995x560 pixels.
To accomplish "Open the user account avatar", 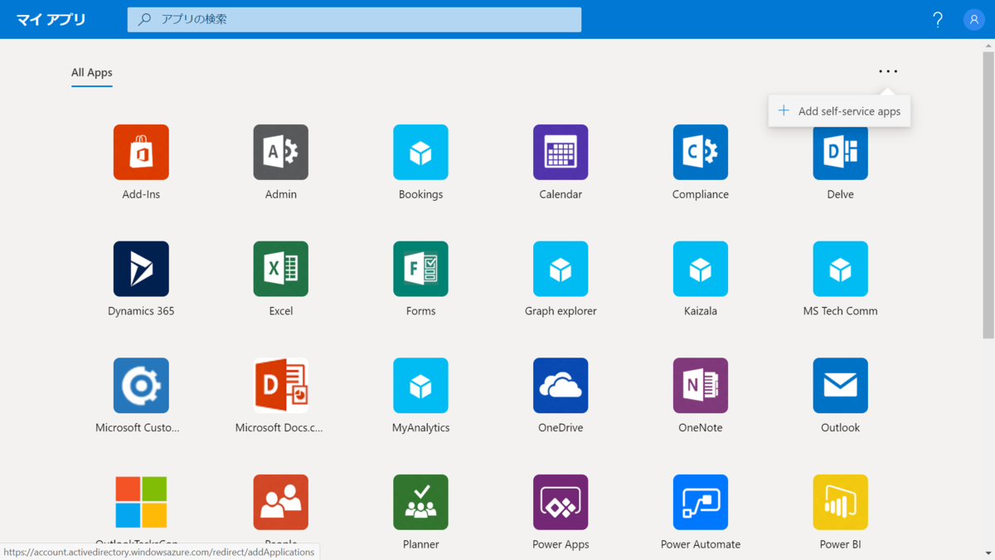I will click(x=974, y=19).
